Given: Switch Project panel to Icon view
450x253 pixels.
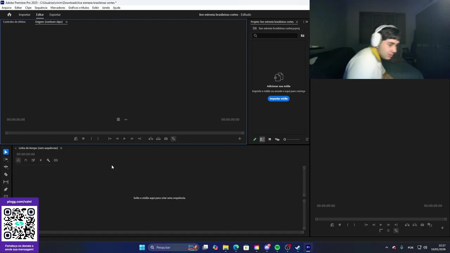Looking at the screenshot, I should coord(270,140).
